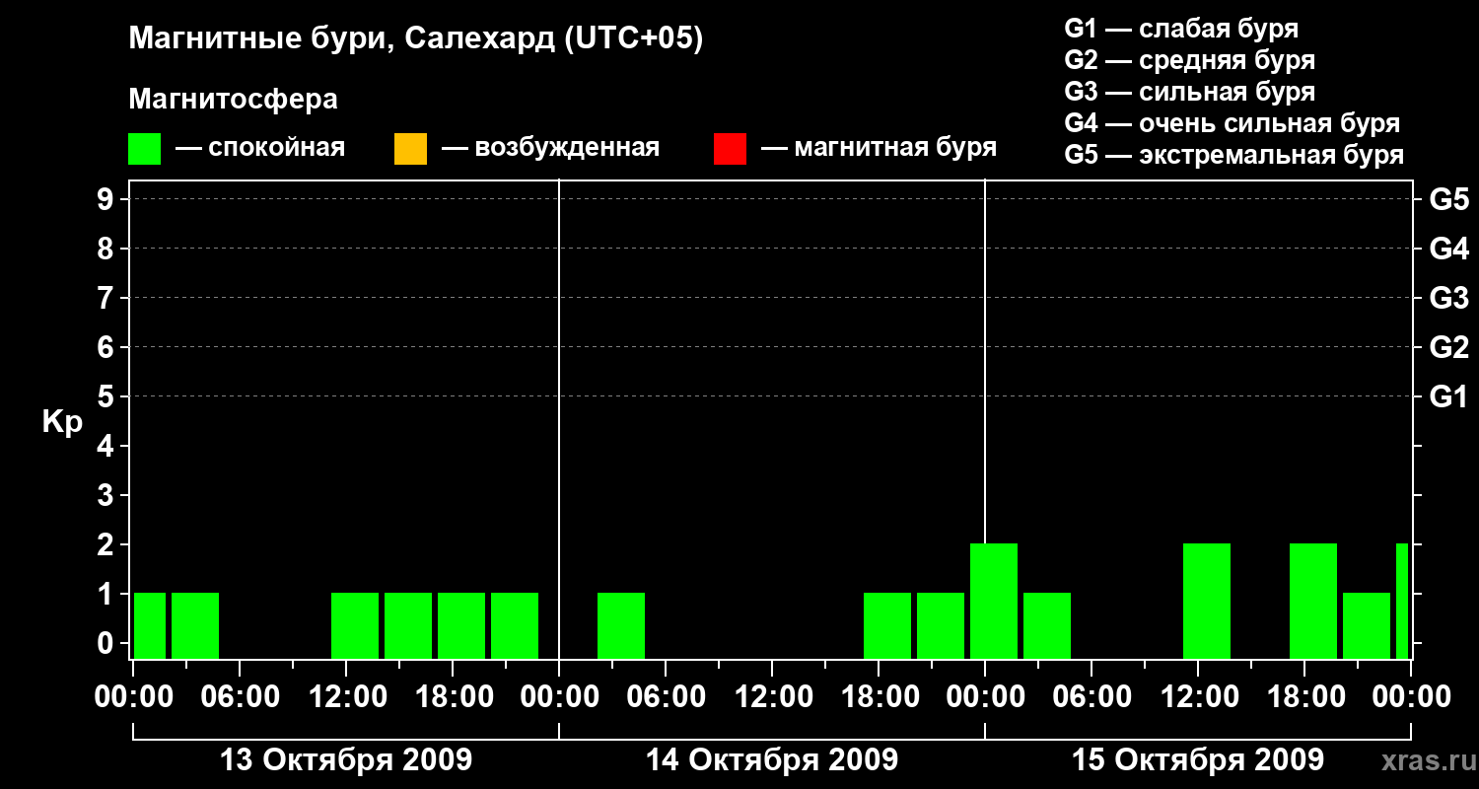Screen dimensions: 1479x789
Task: Click the '— магнитная буря' legend label
Action: (880, 149)
